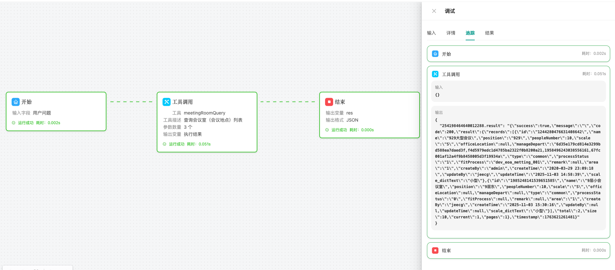
Task: Switch to the 结果 tab
Action: click(489, 33)
